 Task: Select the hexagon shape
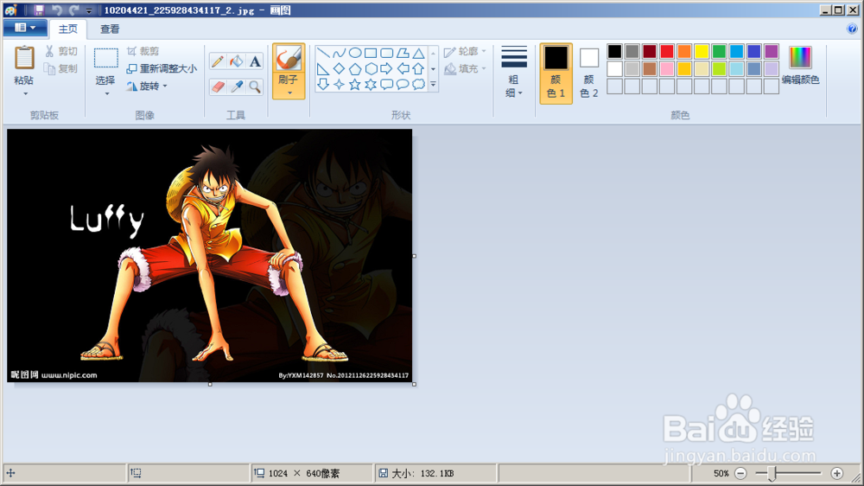click(x=371, y=69)
